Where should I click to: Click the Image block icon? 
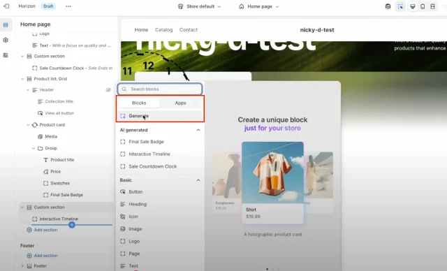[x=123, y=229]
